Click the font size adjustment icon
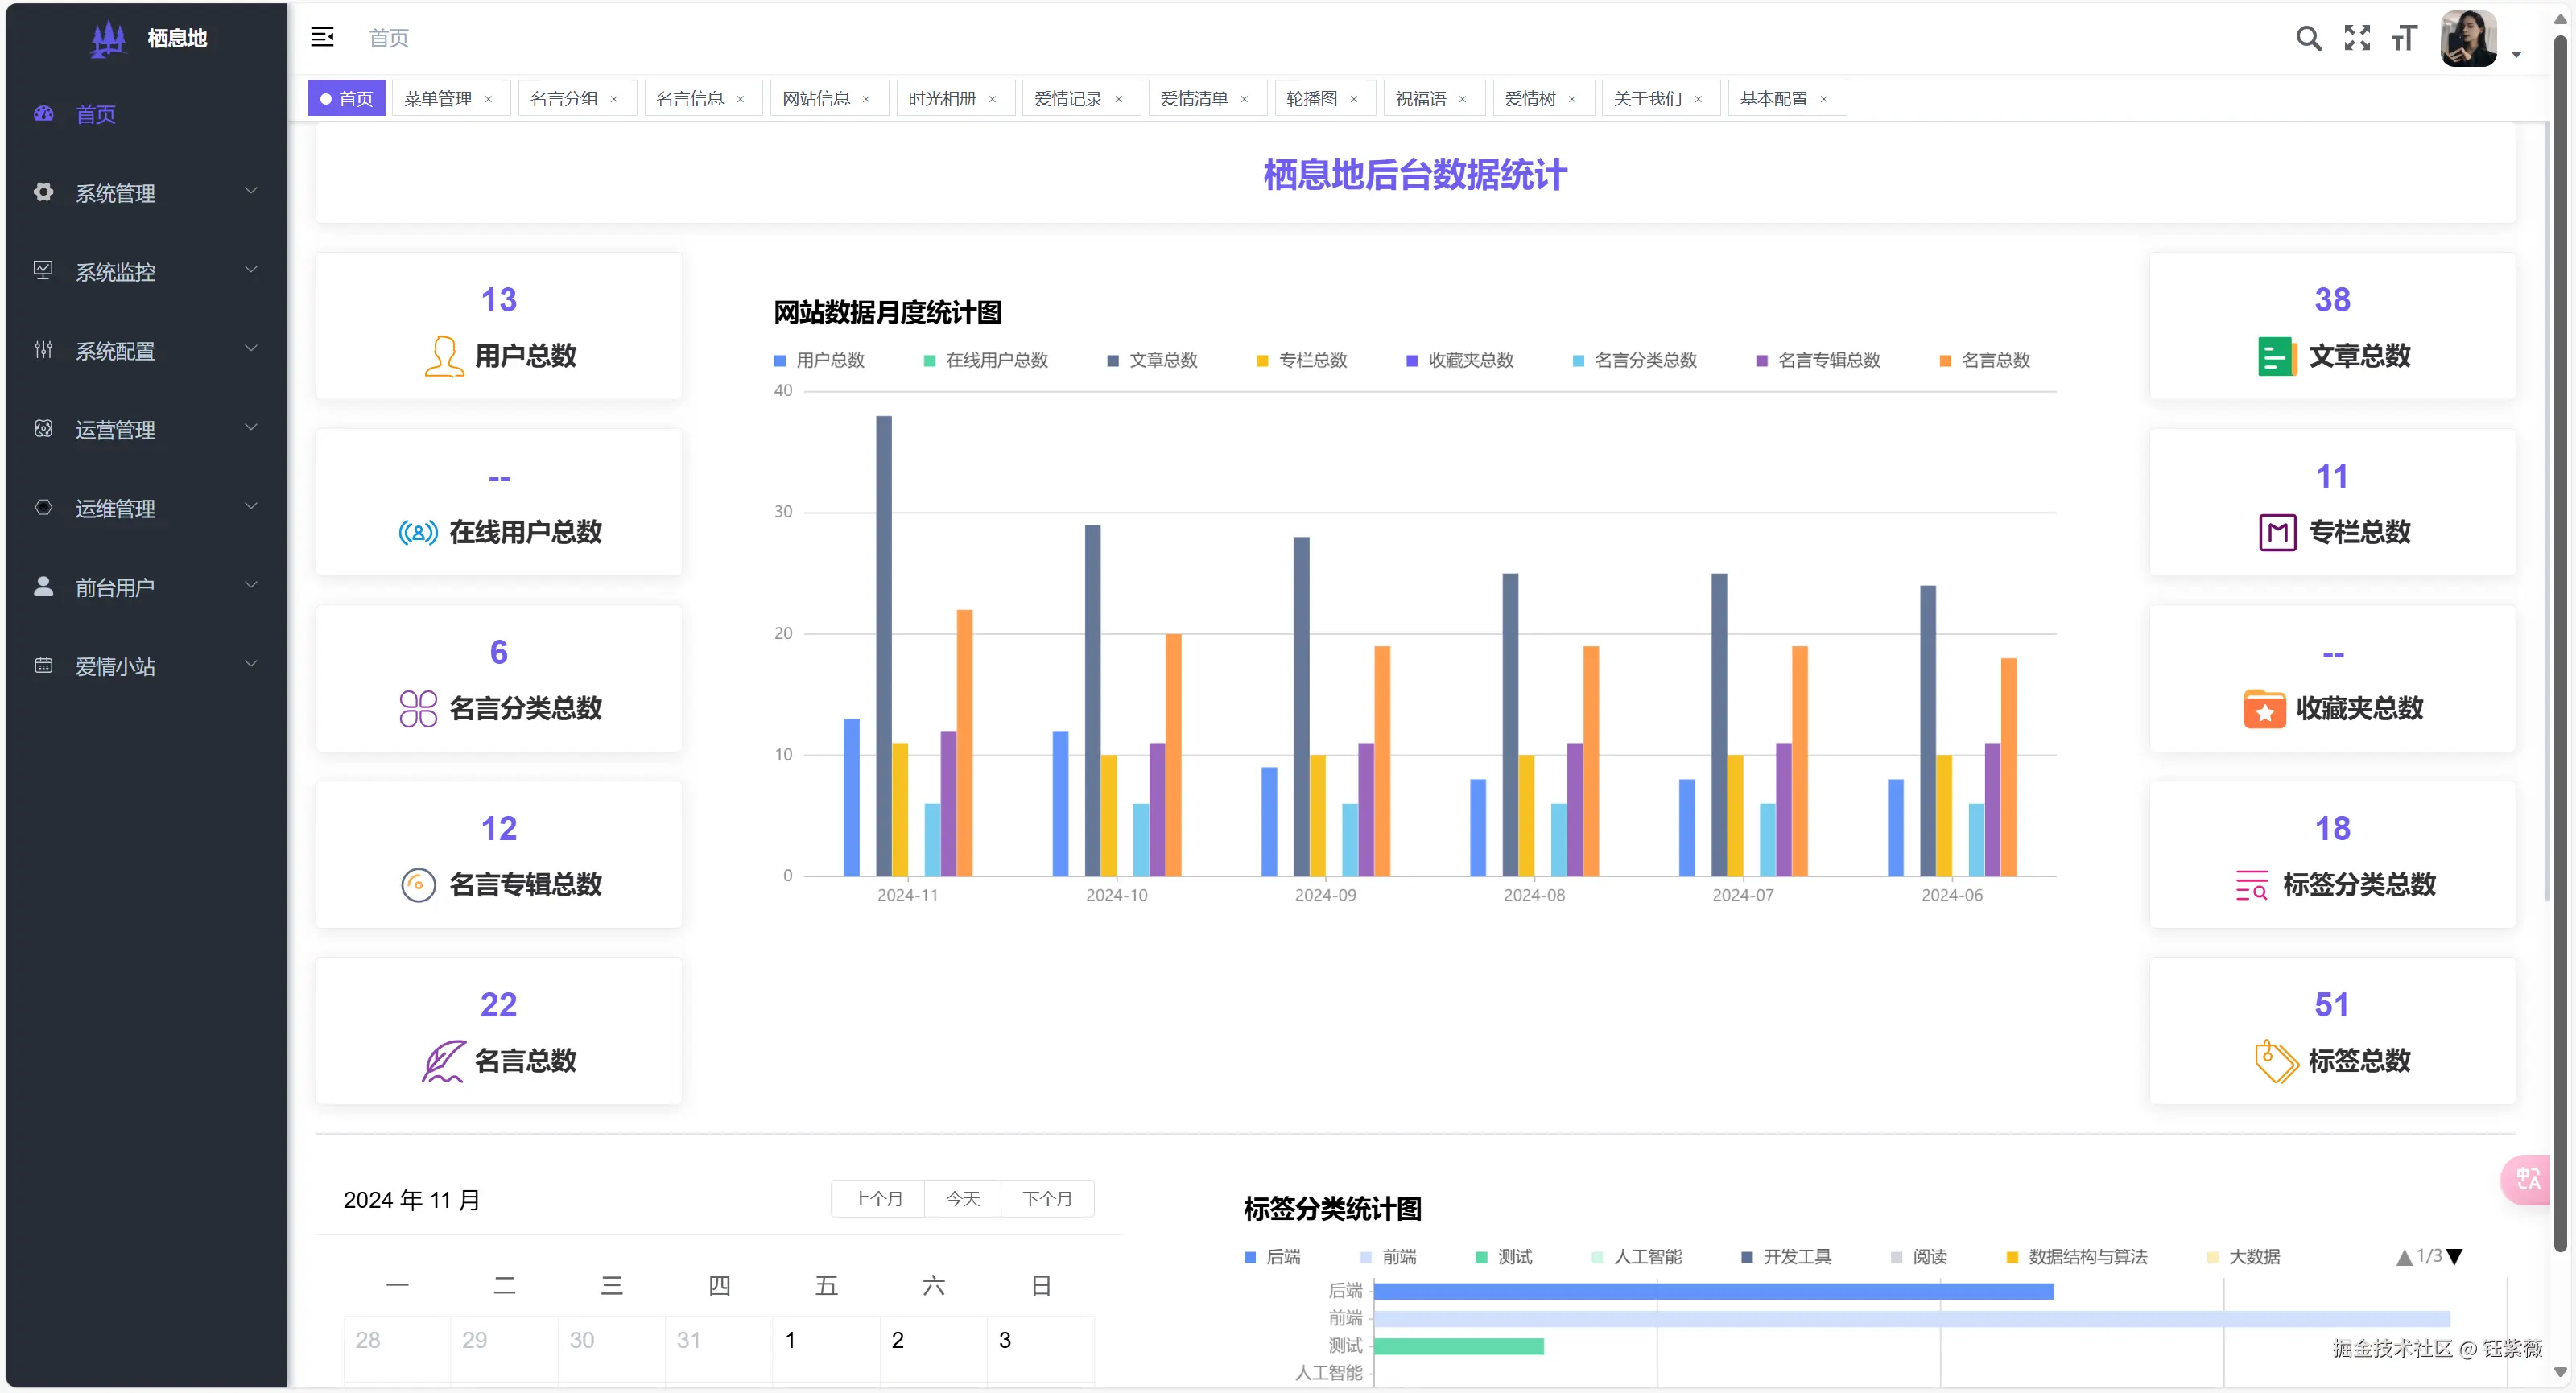This screenshot has width=2576, height=1393. pyautogui.click(x=2405, y=38)
